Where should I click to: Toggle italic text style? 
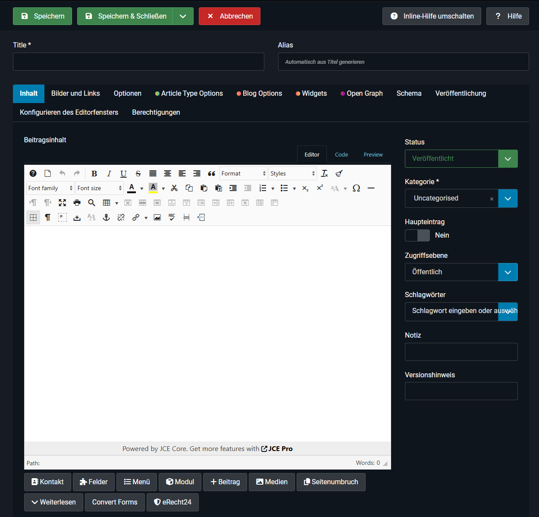point(109,173)
